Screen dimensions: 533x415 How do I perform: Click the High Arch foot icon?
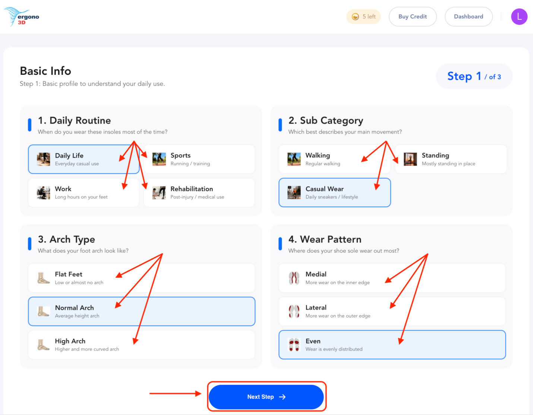[43, 345]
